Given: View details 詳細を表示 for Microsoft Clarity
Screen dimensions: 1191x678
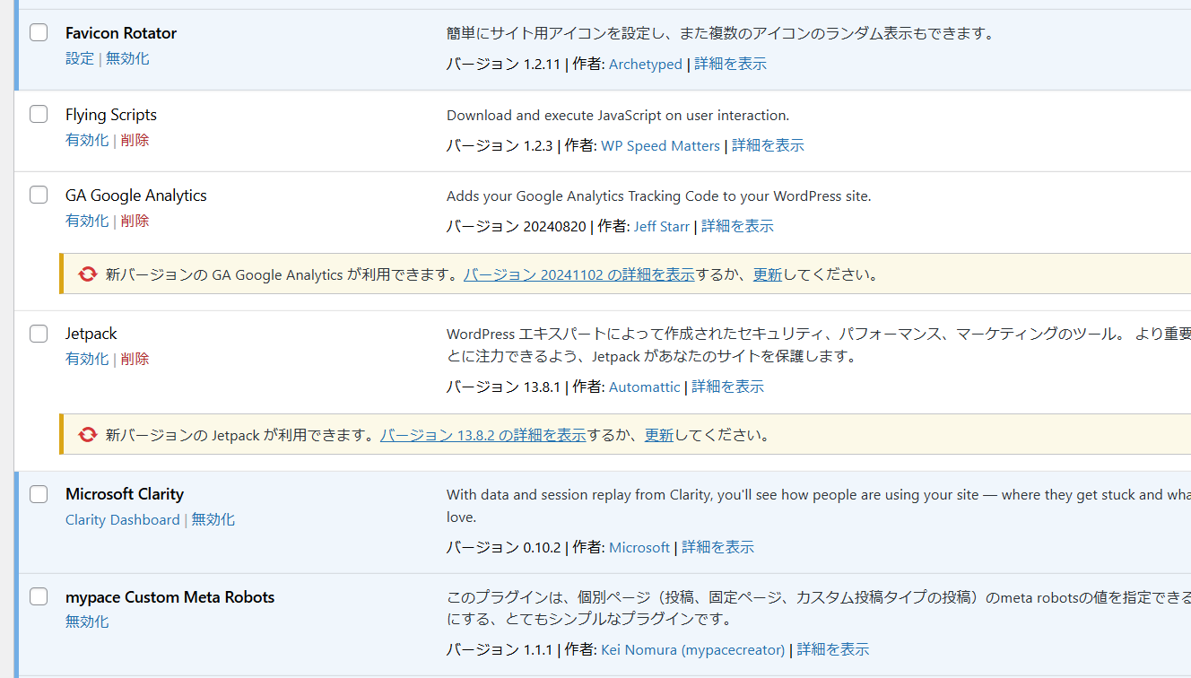Looking at the screenshot, I should pyautogui.click(x=717, y=547).
